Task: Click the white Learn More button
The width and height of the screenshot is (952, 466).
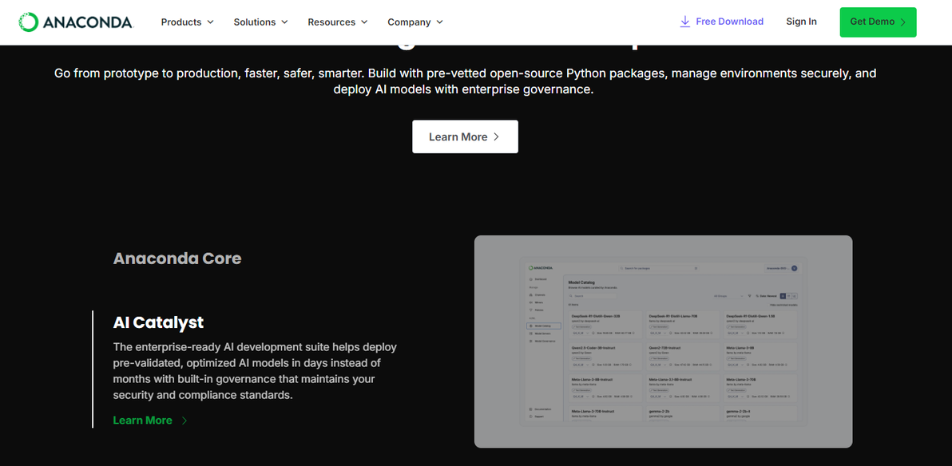Action: [x=465, y=136]
